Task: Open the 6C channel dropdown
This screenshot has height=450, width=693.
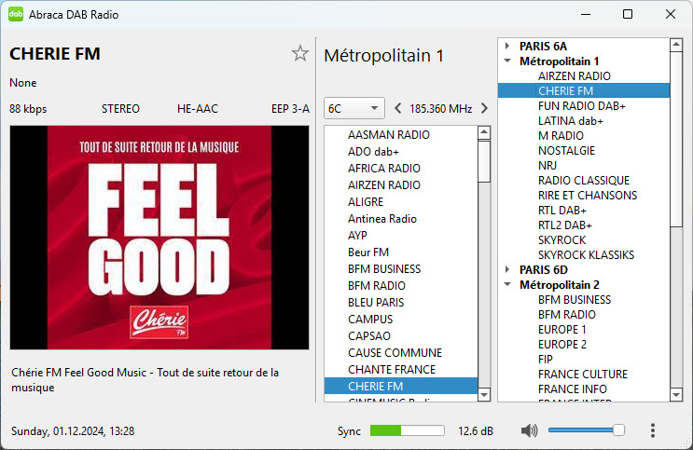Action: point(354,108)
